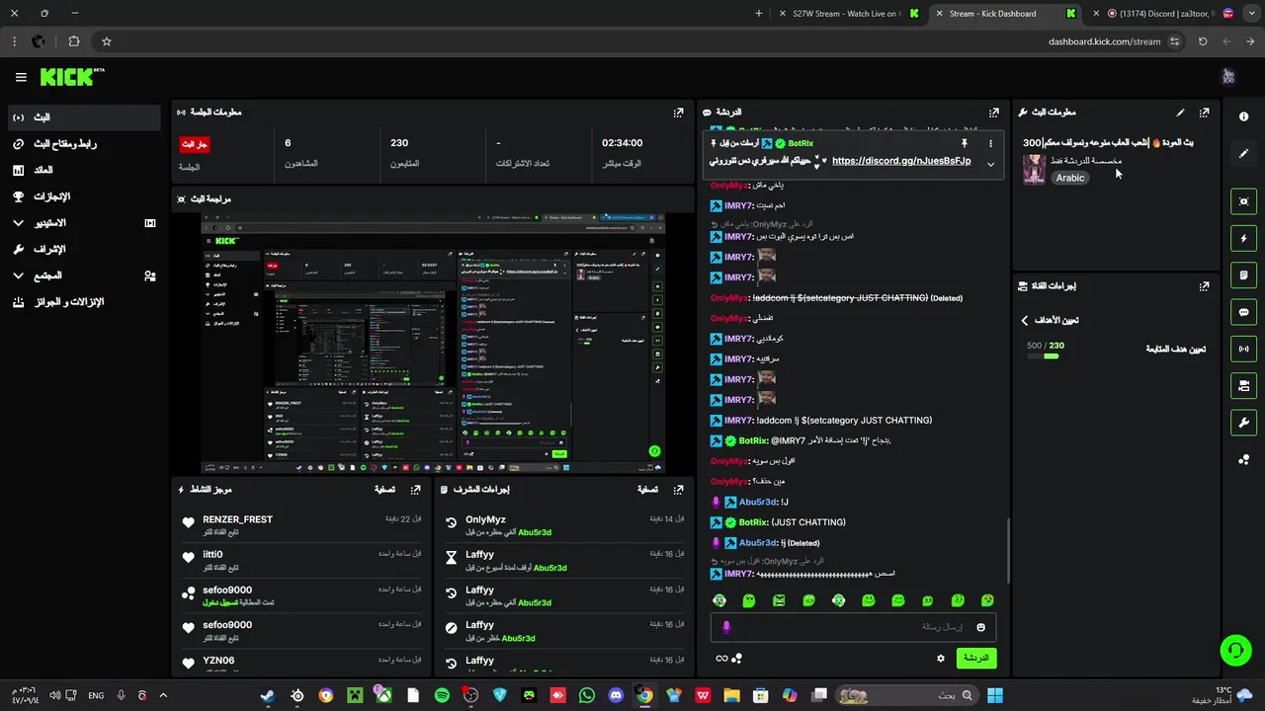This screenshot has width=1265, height=711.
Task: Pop out the activity feed panel
Action: (x=416, y=489)
